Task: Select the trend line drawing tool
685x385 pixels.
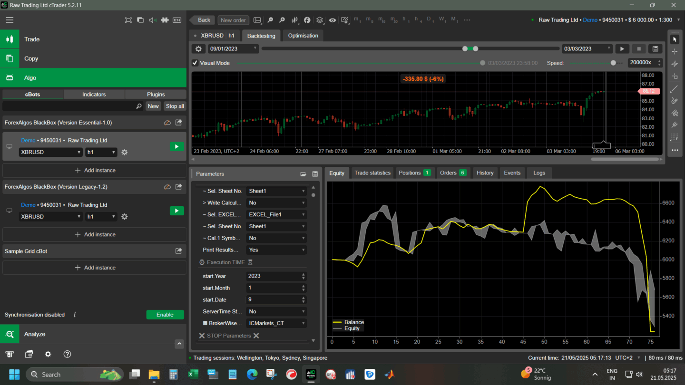Action: coord(674,89)
